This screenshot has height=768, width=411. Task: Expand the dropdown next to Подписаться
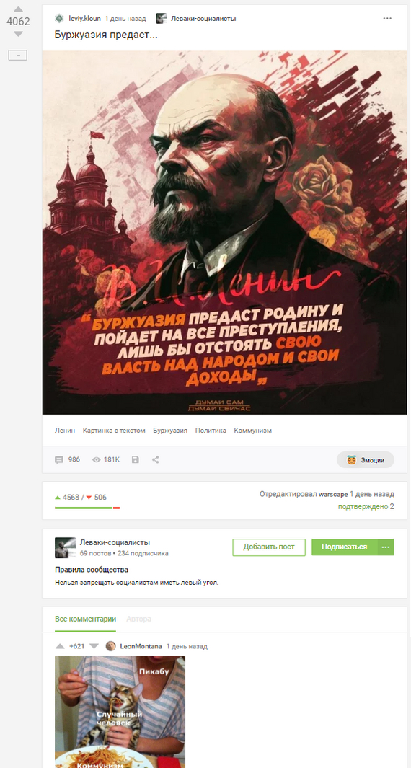click(386, 547)
